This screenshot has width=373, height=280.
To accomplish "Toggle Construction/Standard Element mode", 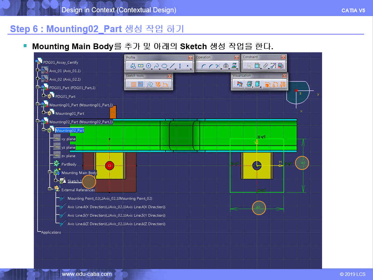I will [150, 84].
